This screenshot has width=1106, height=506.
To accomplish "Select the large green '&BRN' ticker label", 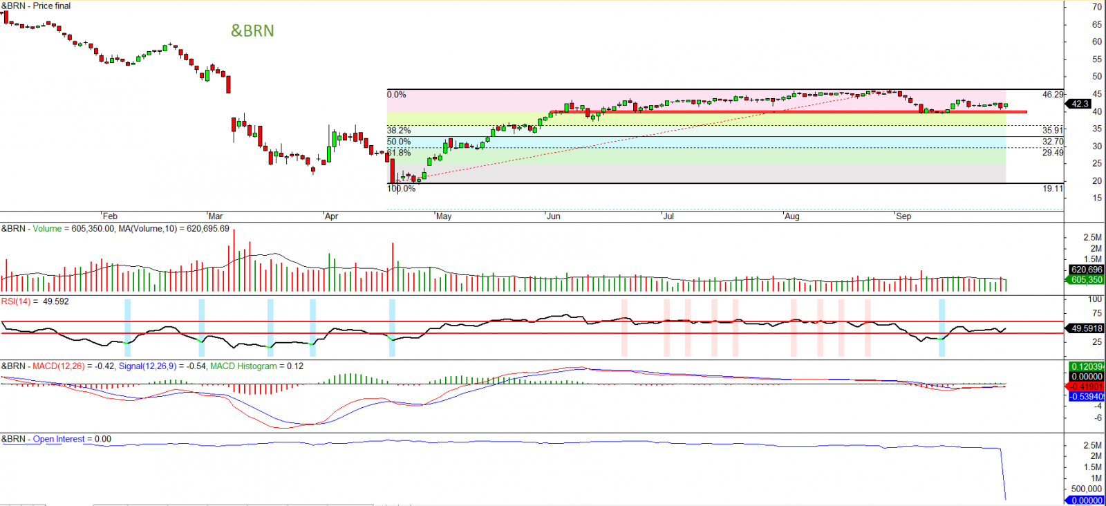I will click(x=252, y=30).
